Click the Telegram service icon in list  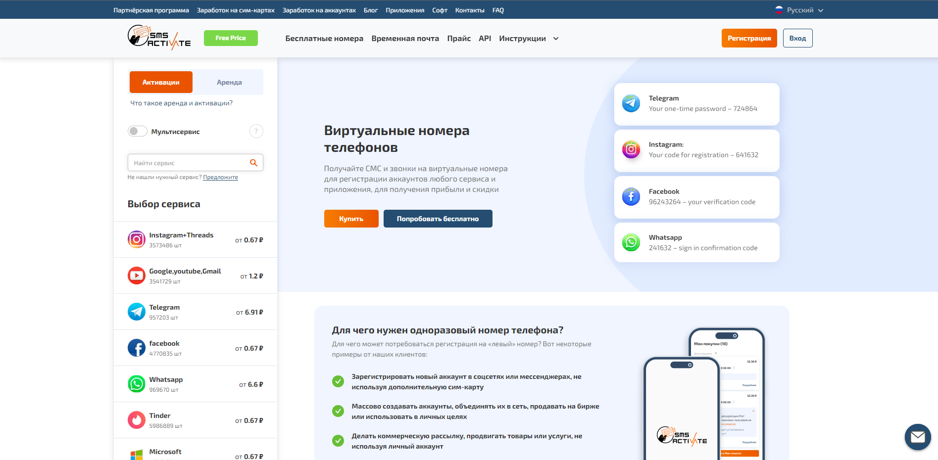click(x=137, y=312)
